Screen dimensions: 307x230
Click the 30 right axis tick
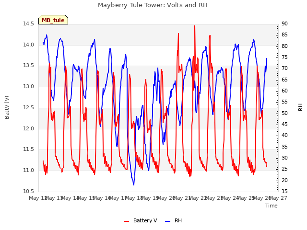tap(284, 158)
